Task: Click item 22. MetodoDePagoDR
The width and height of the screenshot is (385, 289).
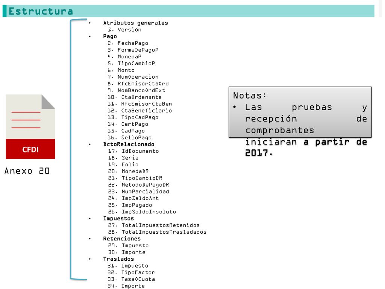Action: (139, 185)
